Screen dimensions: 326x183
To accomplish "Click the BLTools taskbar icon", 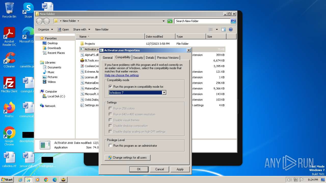I will click(63, 180).
